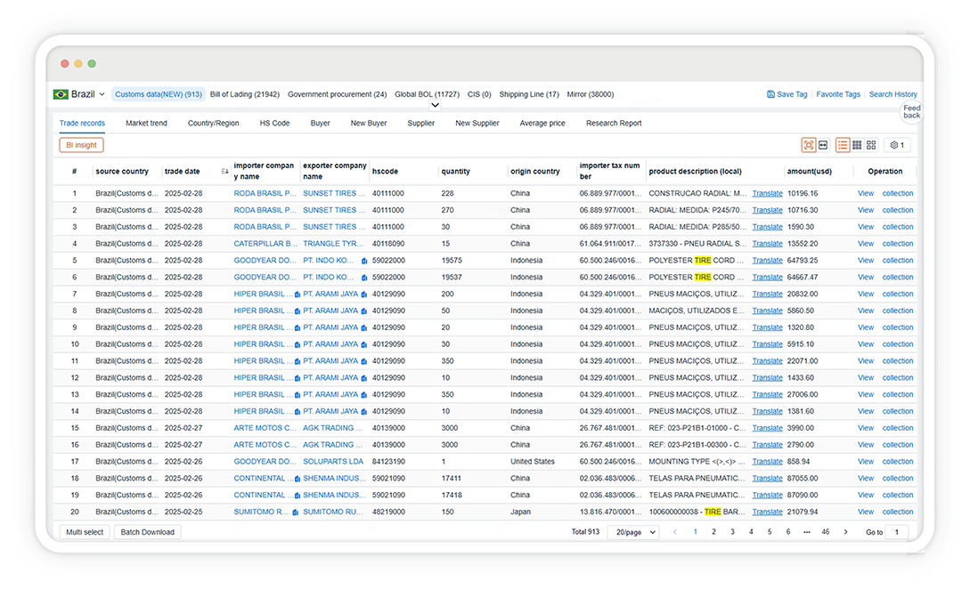
Task: Select Shipping Line (17) tab
Action: (529, 94)
